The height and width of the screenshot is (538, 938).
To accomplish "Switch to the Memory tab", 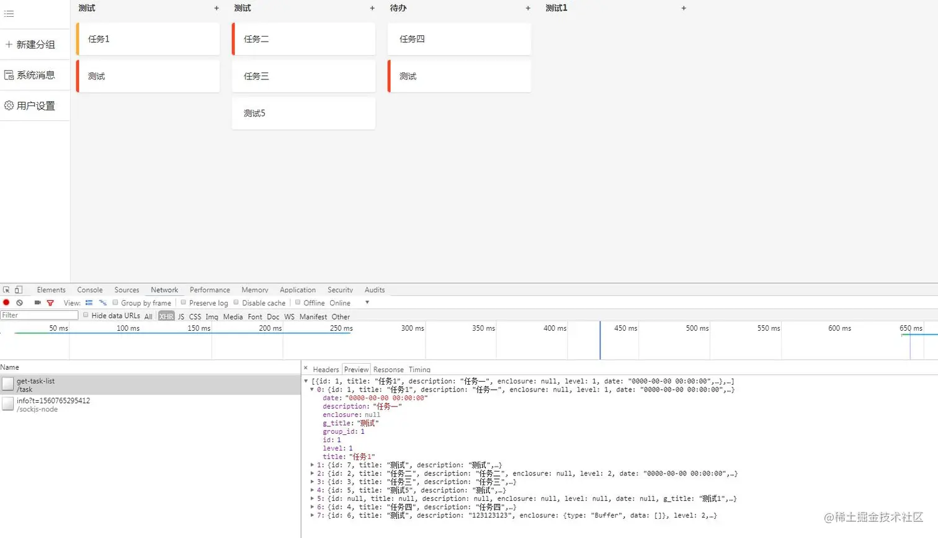I will tap(255, 290).
